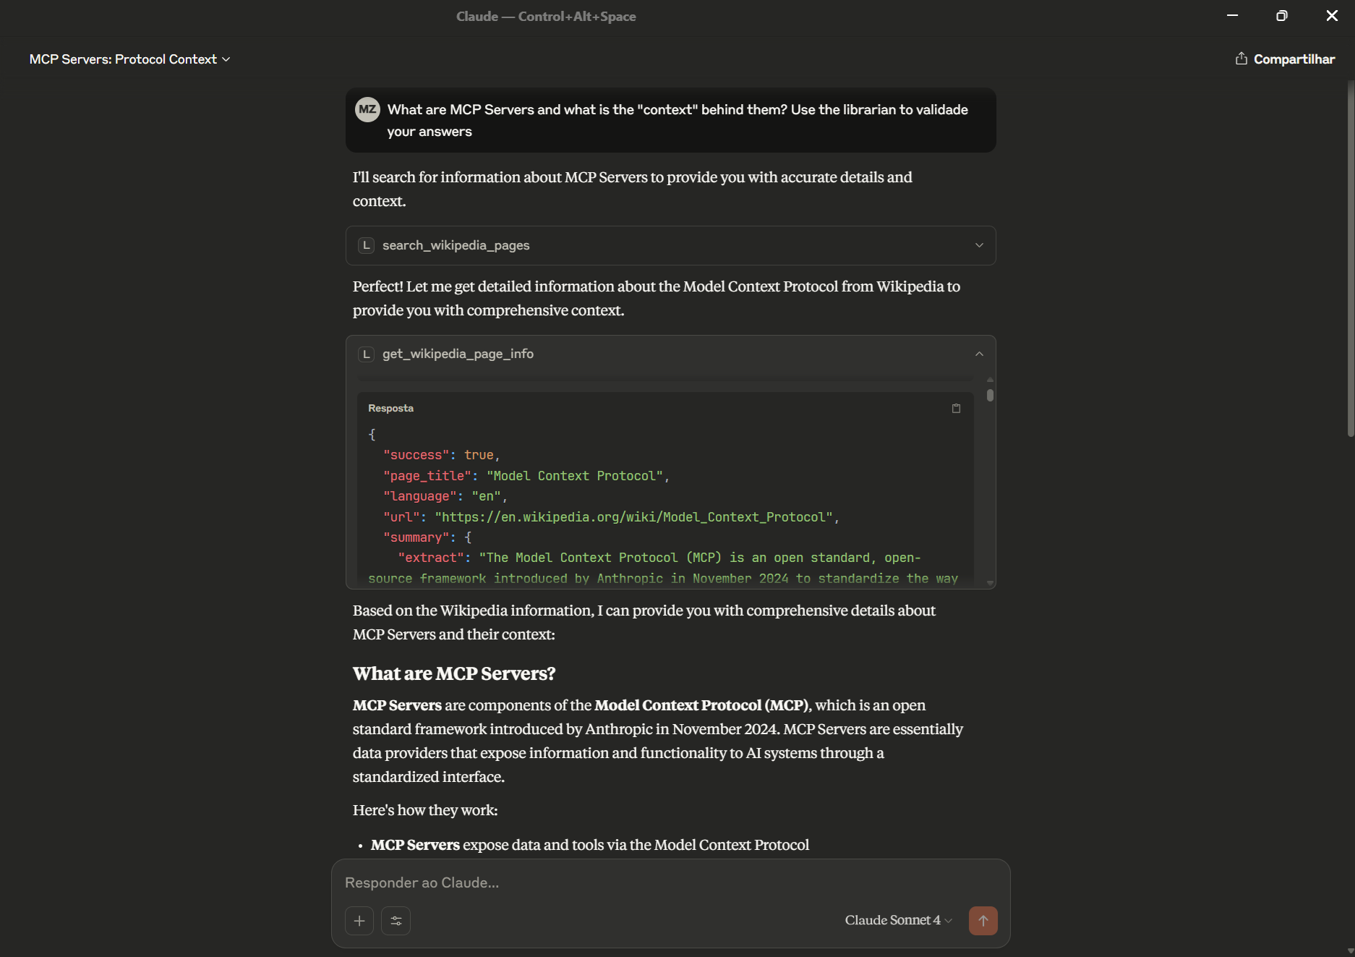This screenshot has width=1355, height=957.
Task: Click the Compartilhar share button
Action: pyautogui.click(x=1285, y=59)
